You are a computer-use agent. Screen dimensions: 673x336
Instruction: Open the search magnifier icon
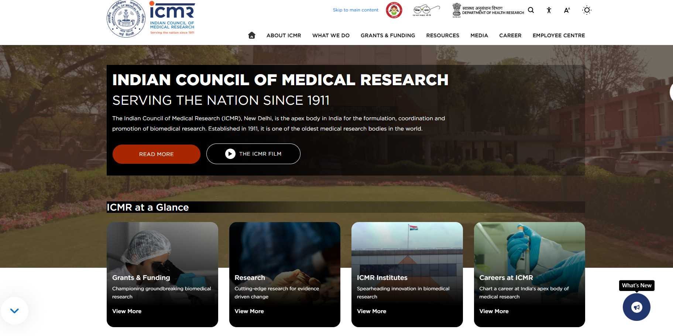point(531,10)
